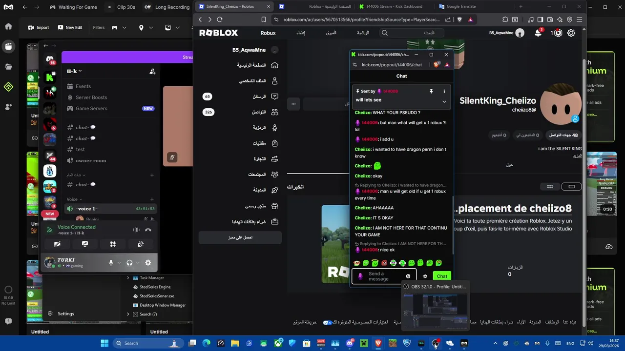Click the Robux balance hexagon icon

click(558, 33)
